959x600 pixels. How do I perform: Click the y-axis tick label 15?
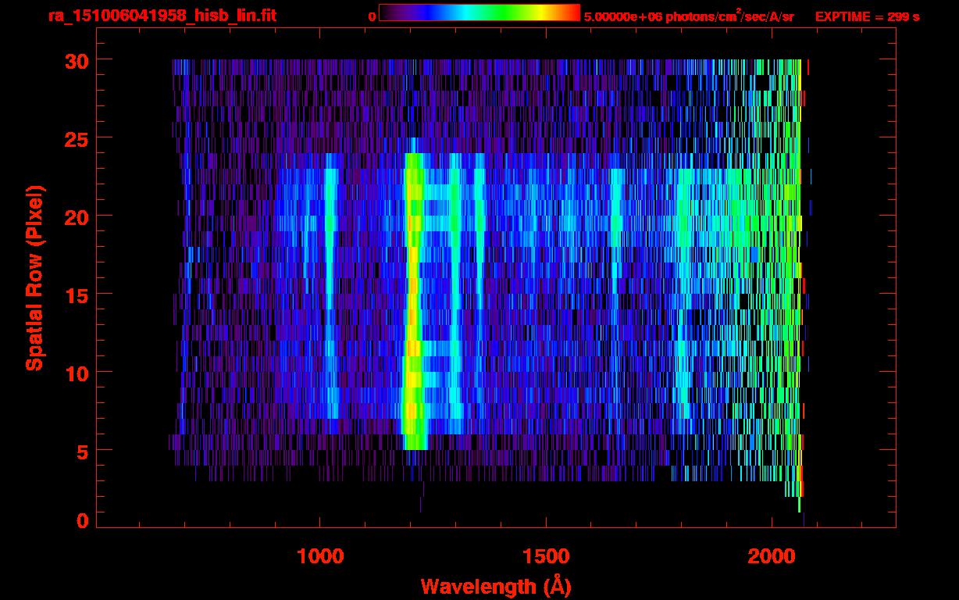pyautogui.click(x=75, y=295)
